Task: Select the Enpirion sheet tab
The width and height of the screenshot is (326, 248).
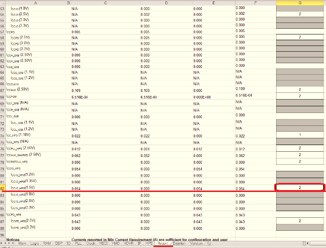Action: click(x=179, y=244)
